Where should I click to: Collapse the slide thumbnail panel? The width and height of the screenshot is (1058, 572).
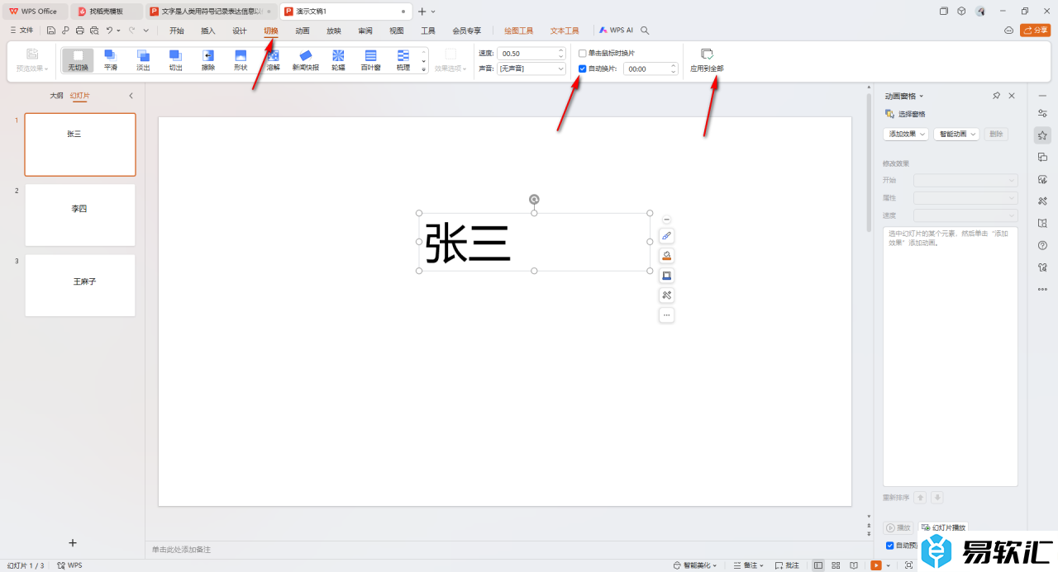[131, 96]
